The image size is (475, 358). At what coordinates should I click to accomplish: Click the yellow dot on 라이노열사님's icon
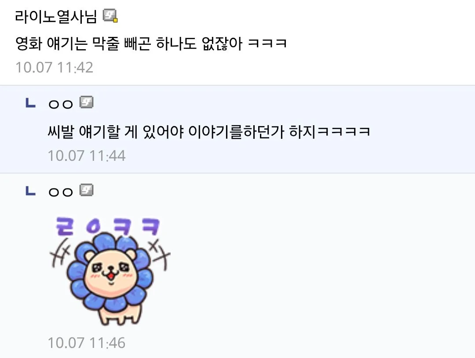point(115,20)
